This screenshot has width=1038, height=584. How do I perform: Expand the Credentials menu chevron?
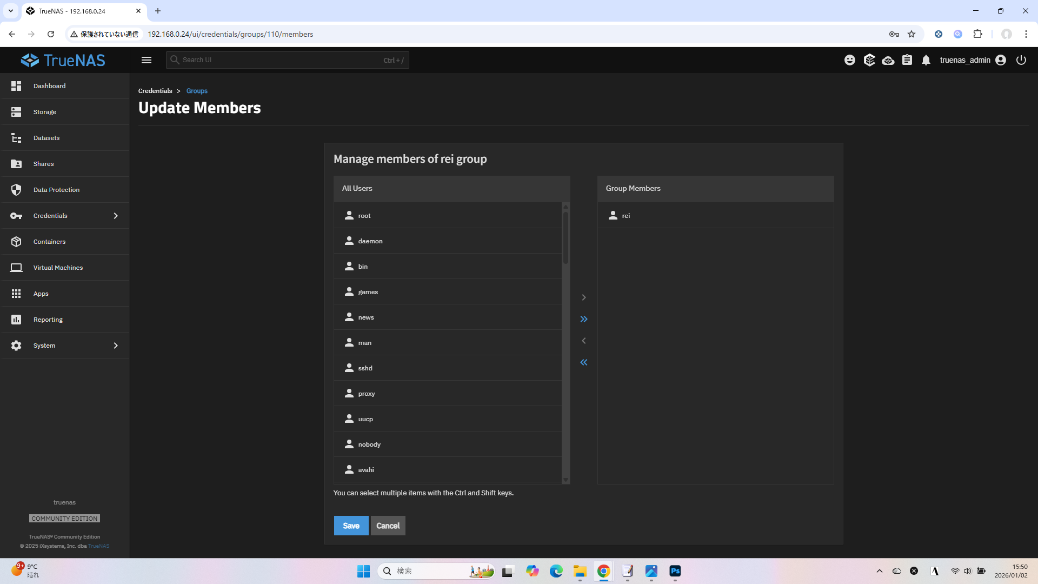[x=116, y=216]
